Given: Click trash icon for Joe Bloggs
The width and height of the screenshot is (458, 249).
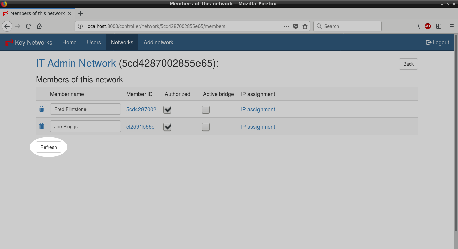Looking at the screenshot, I should [x=42, y=126].
